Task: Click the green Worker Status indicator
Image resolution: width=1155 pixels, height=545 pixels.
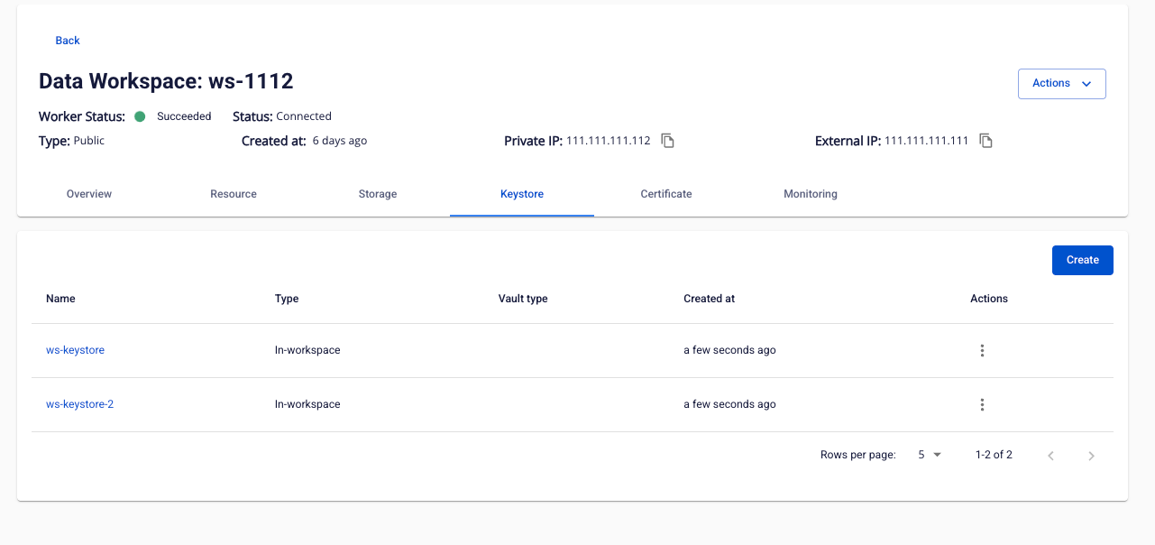Action: coord(140,116)
